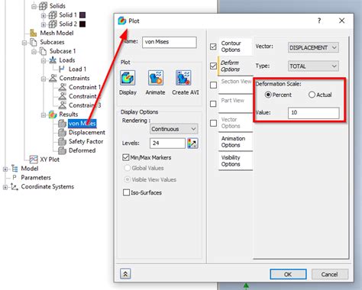
Task: Click the Load 1 icon
Action: [62, 69]
